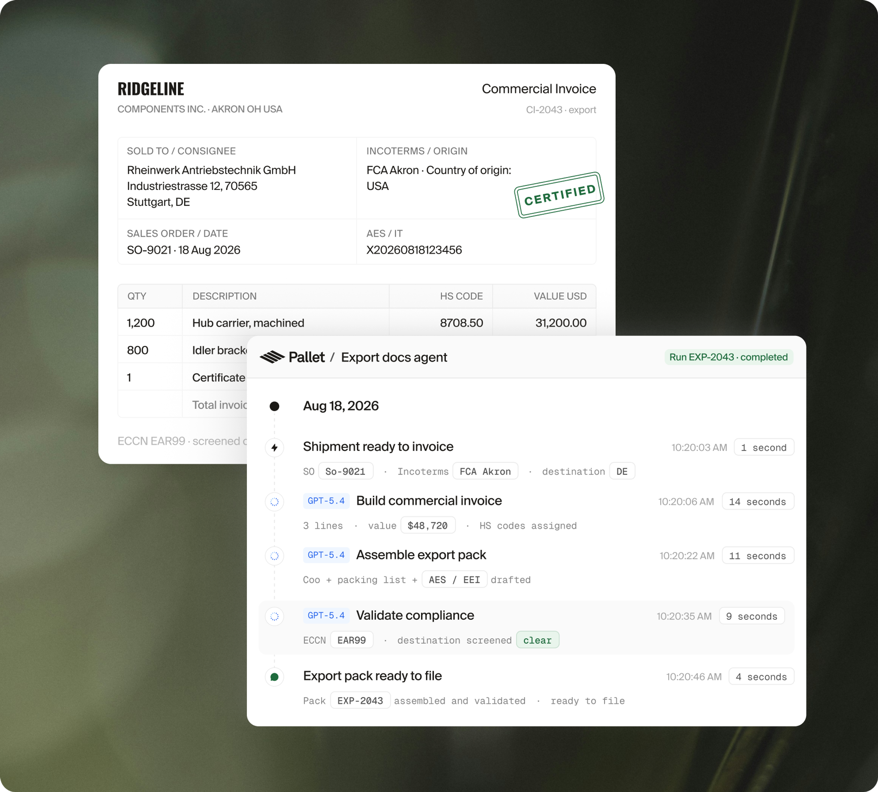Open the Run EXP-2043 completed status badge
Screen dimensions: 878x792
click(729, 357)
